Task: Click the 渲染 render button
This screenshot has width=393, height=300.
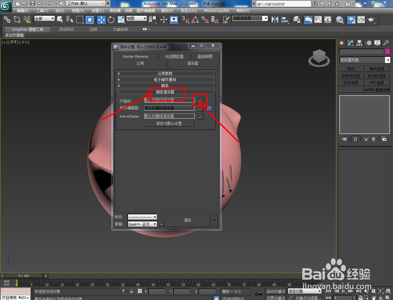Action: pos(188,220)
